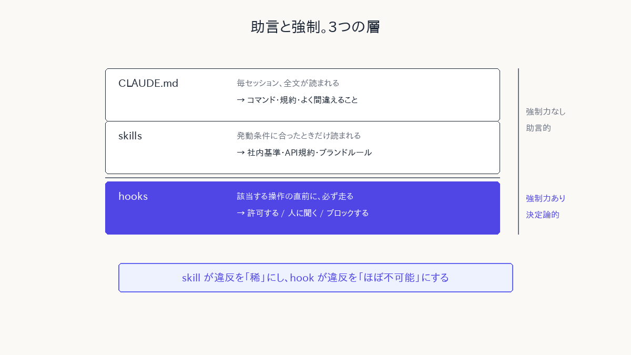Click the 強制力なし label
631x355 pixels.
pos(546,111)
